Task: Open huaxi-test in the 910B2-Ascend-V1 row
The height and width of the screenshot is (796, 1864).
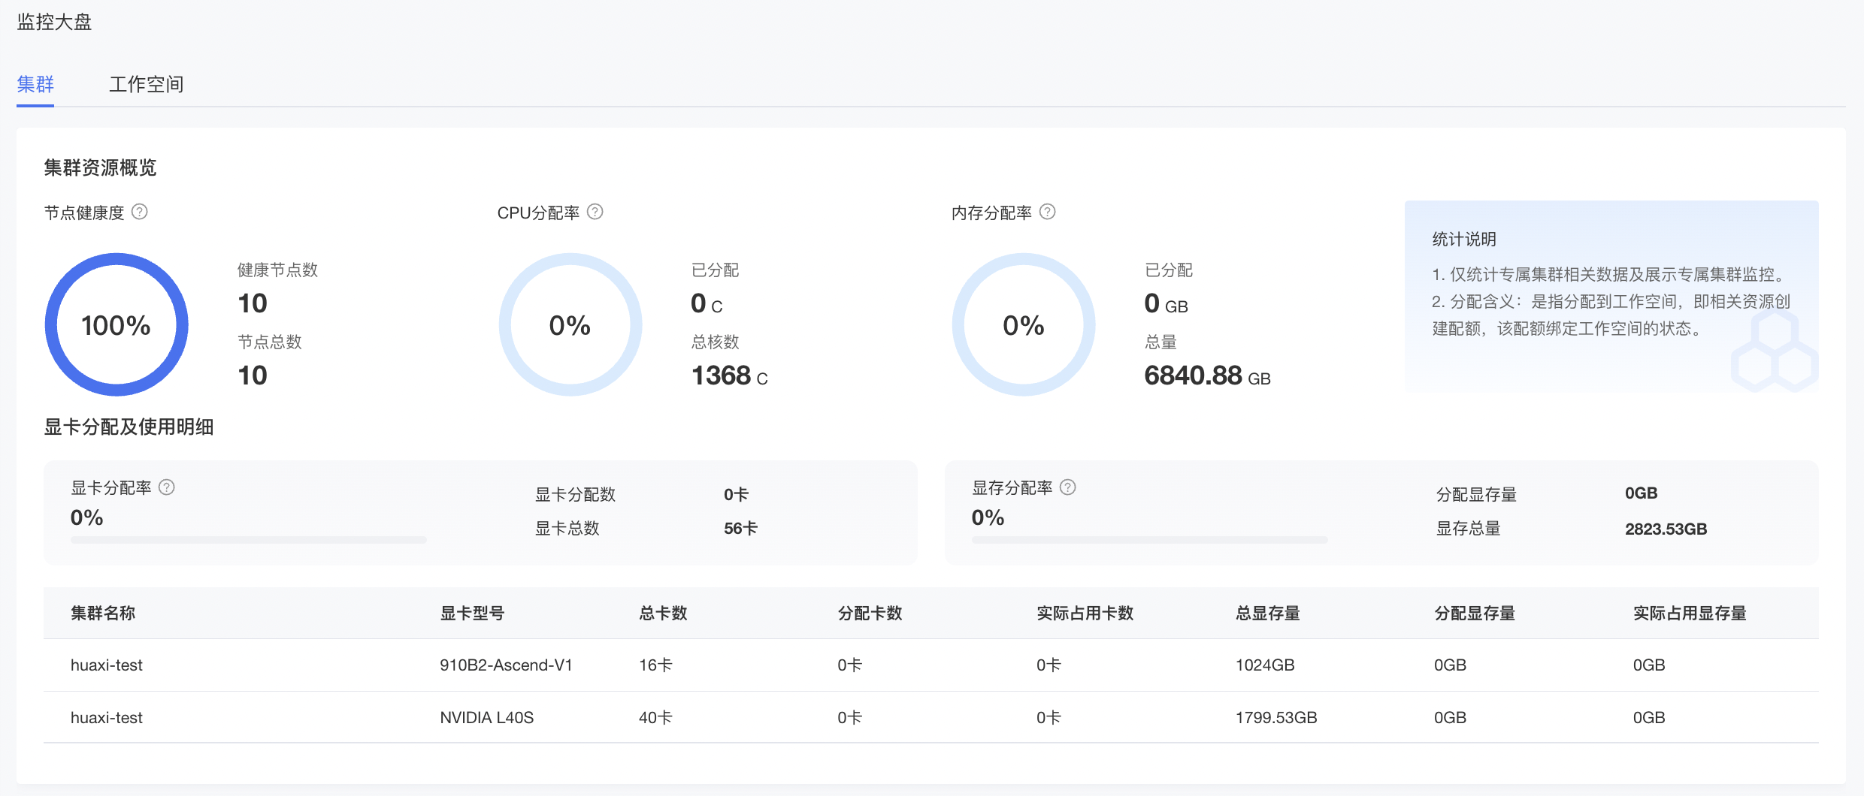Action: click(107, 665)
